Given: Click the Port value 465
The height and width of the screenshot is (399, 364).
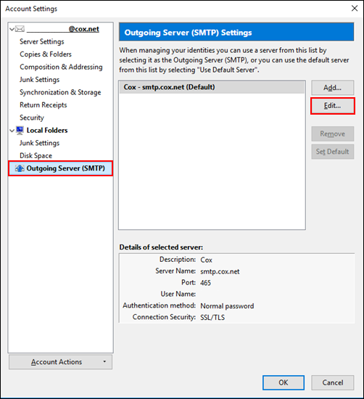Looking at the screenshot, I should [x=205, y=283].
